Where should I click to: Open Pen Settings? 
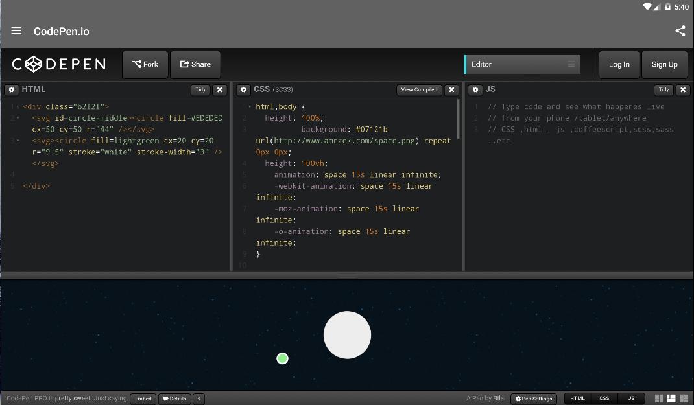click(x=534, y=399)
